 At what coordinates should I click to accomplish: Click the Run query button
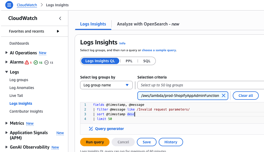tap(95, 142)
